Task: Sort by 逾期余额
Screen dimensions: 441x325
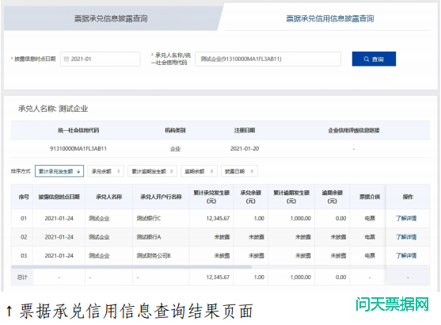Action: click(200, 171)
